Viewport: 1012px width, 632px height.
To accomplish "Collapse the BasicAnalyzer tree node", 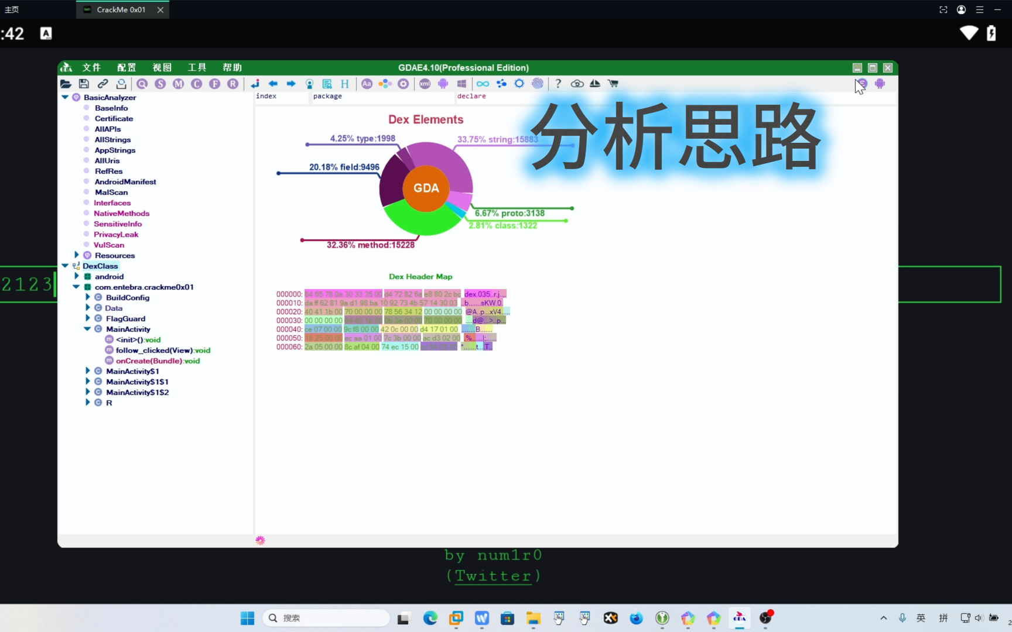I will point(65,97).
